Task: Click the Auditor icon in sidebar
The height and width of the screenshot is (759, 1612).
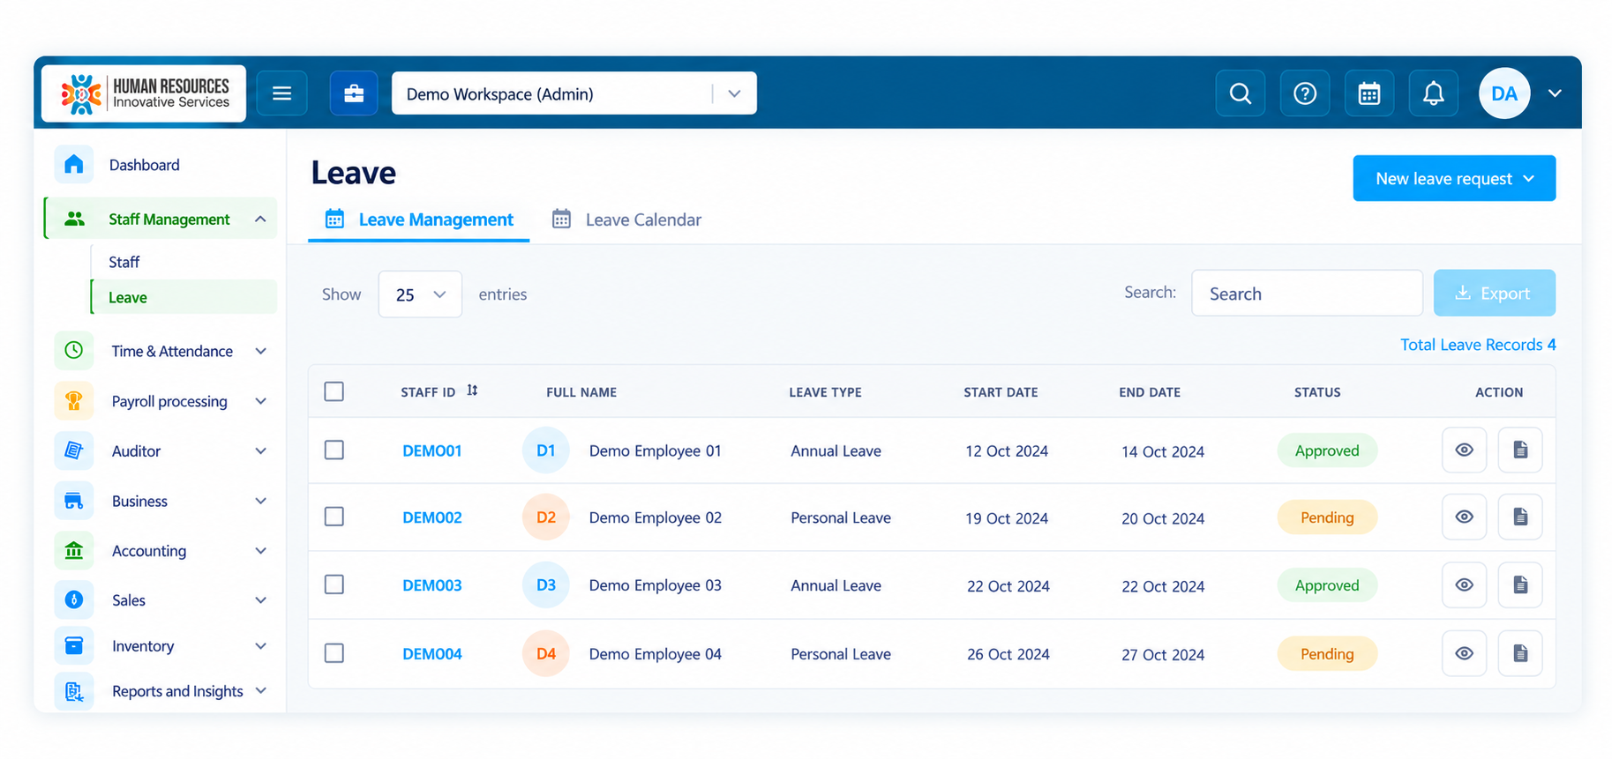Action: pyautogui.click(x=74, y=451)
